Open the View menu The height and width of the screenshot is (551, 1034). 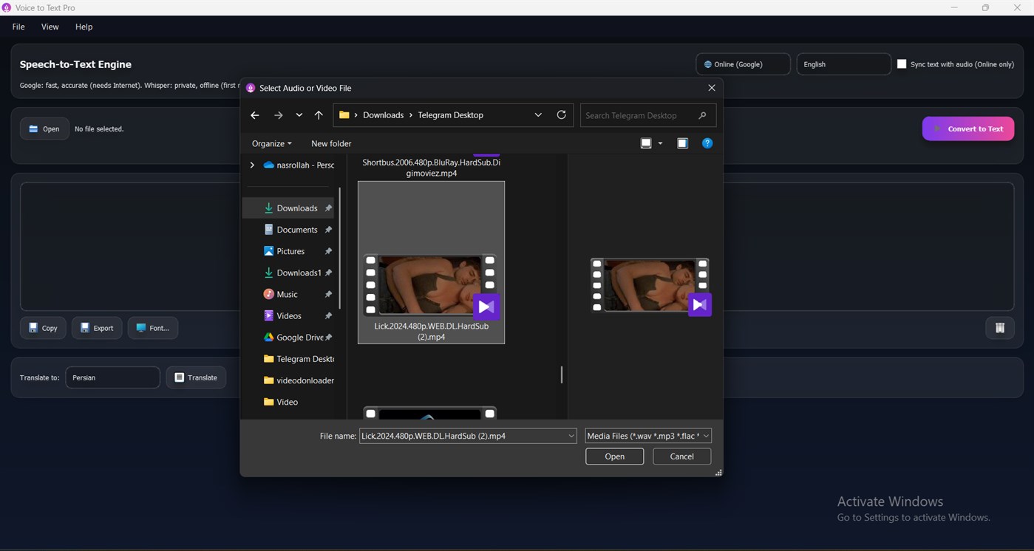(x=50, y=27)
